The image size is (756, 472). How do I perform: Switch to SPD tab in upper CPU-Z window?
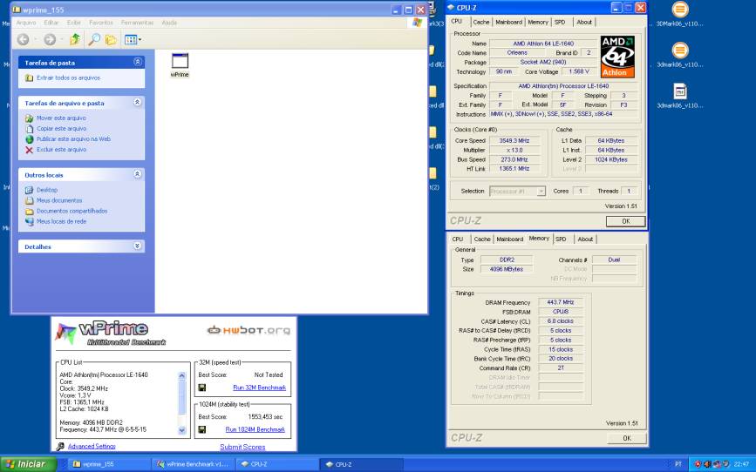click(x=560, y=22)
